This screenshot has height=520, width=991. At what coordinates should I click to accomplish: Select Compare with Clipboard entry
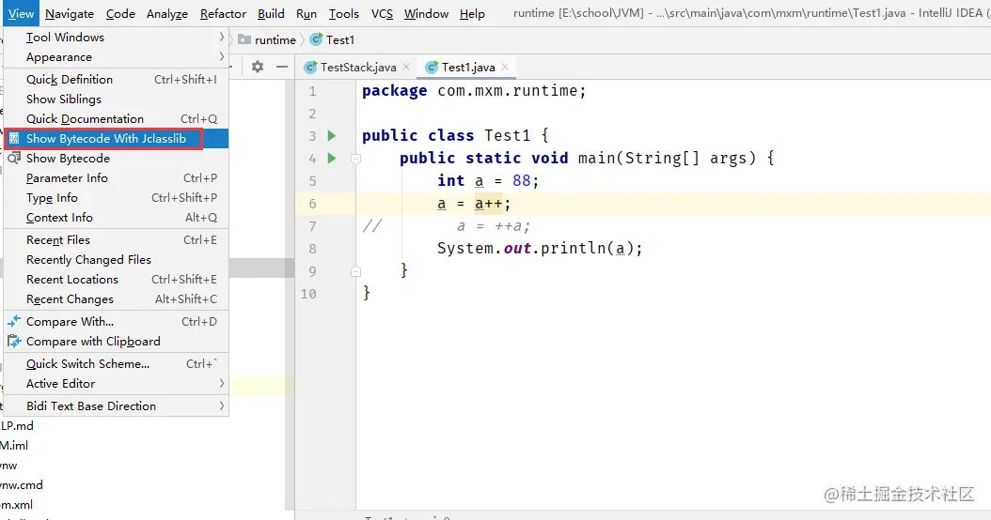(x=117, y=342)
